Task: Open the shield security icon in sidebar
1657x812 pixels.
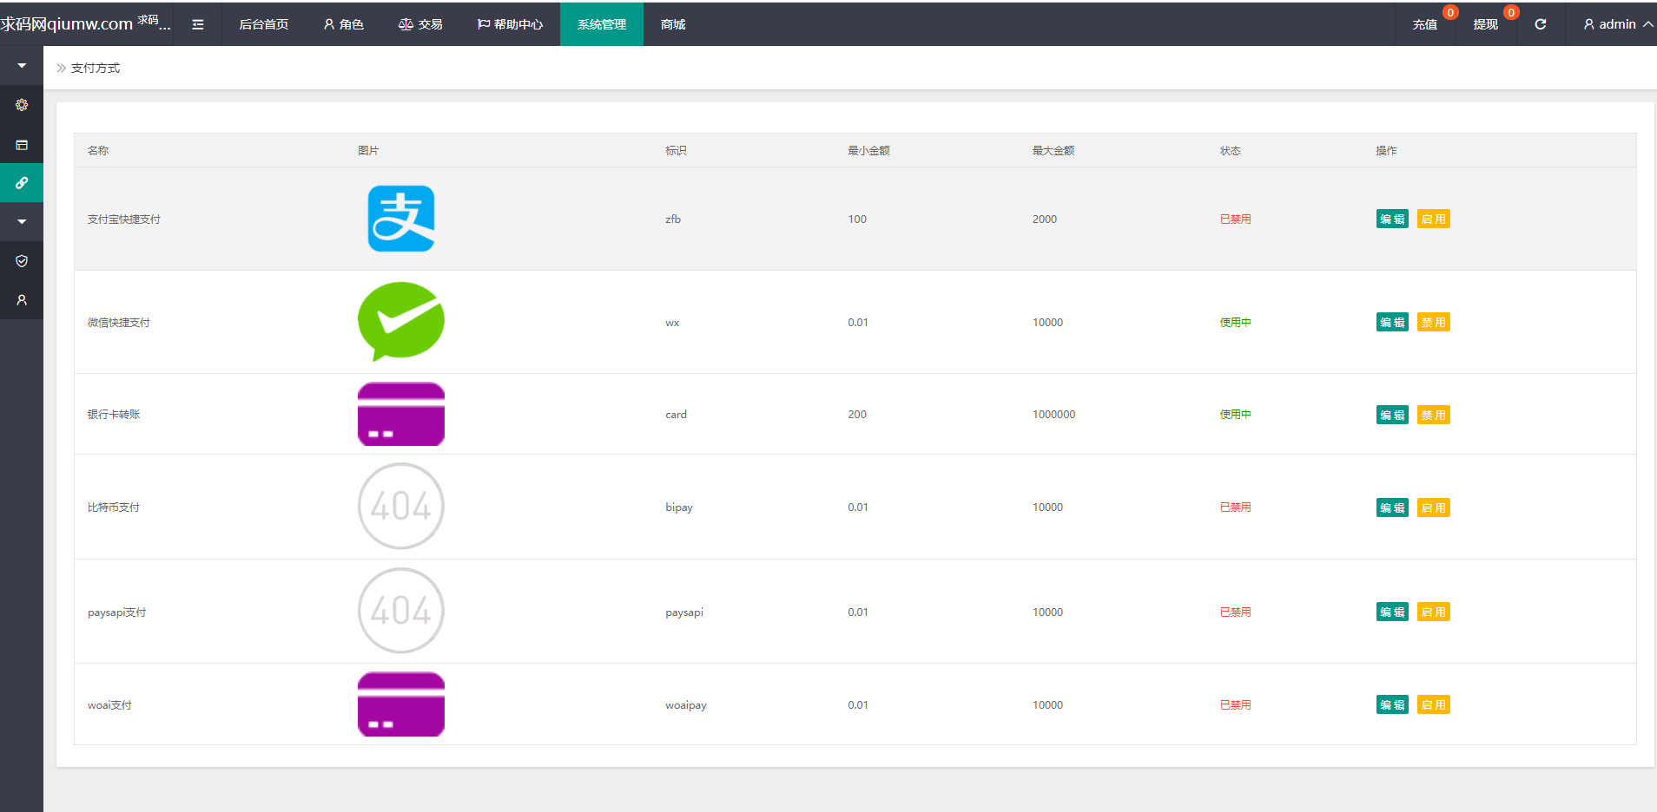Action: [22, 261]
